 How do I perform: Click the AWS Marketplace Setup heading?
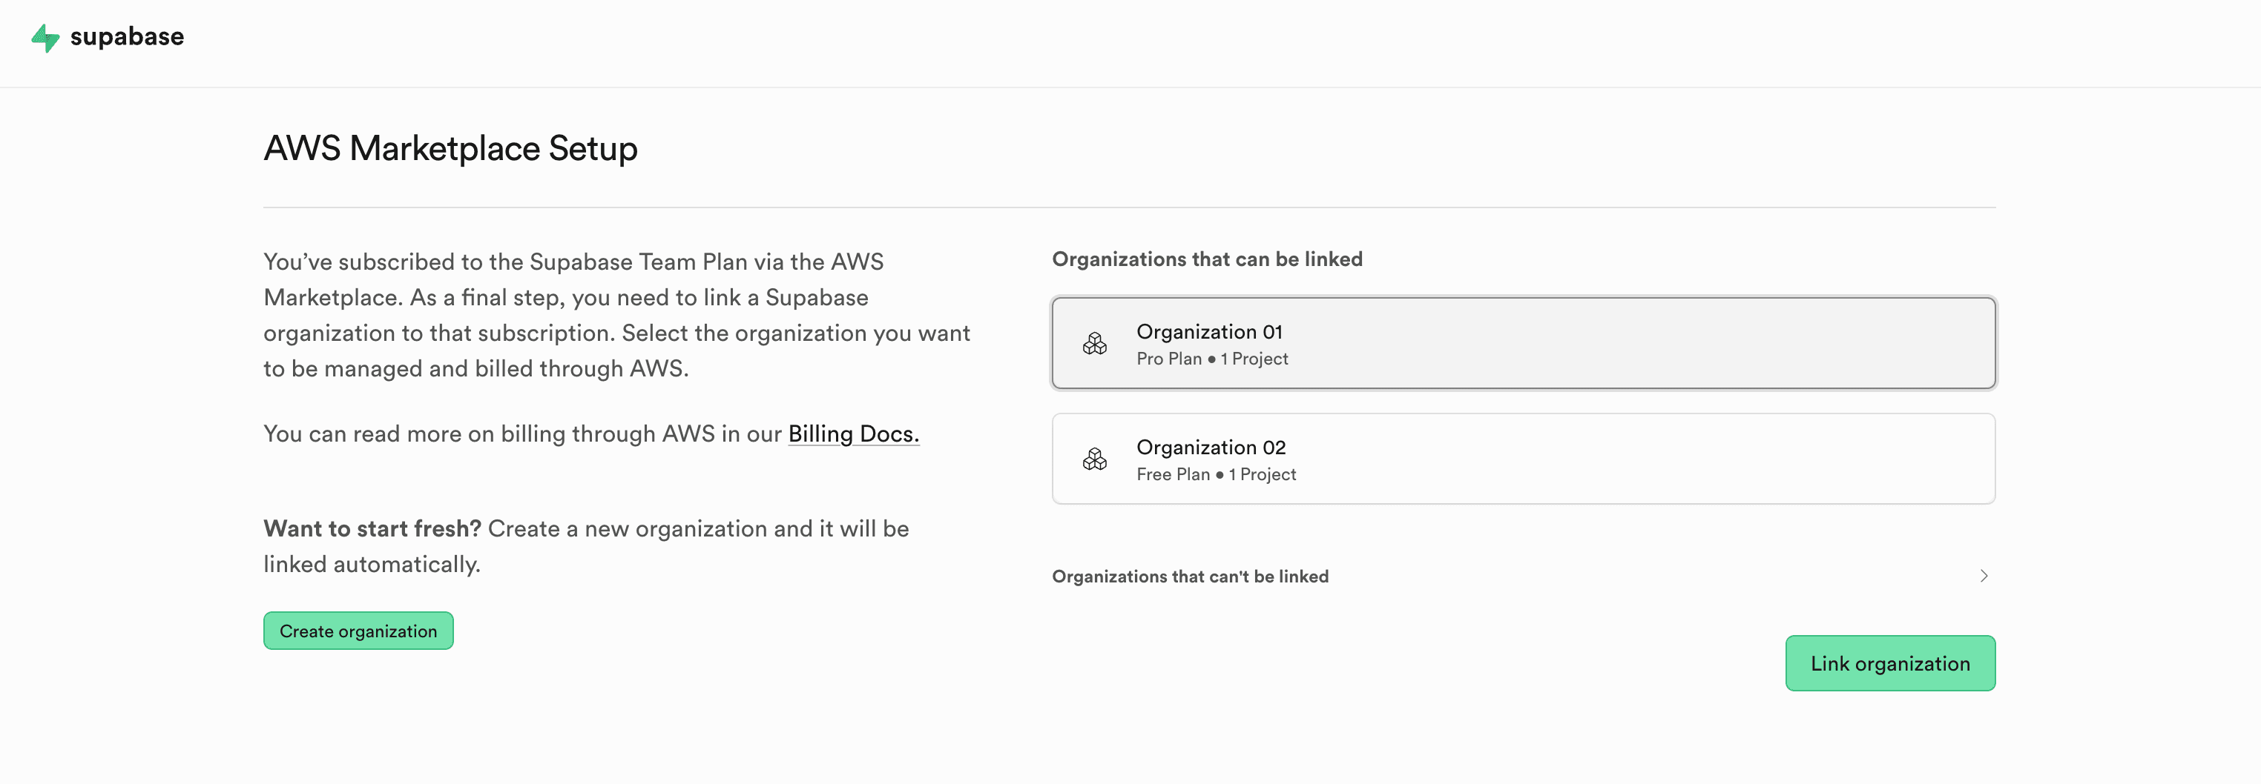[x=450, y=148]
